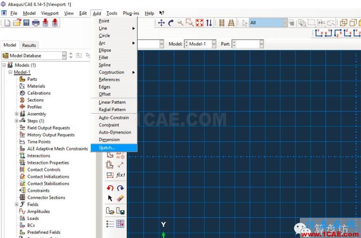Select History Output Requests tree item
The height and width of the screenshot is (238, 361).
[x=51, y=135]
